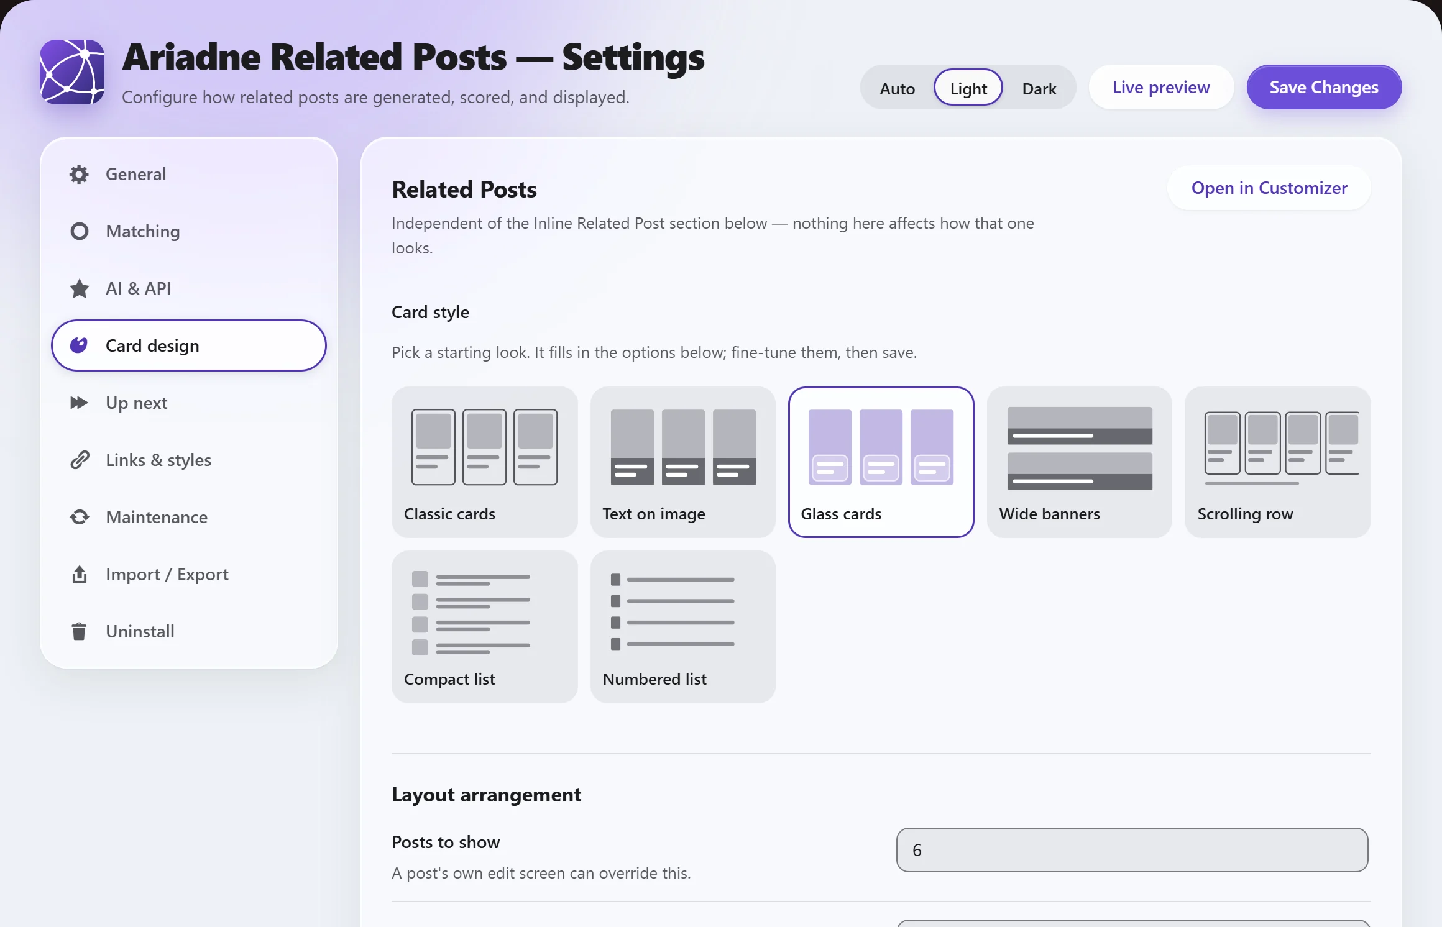Select the Glass cards style
The height and width of the screenshot is (927, 1442).
(x=881, y=462)
